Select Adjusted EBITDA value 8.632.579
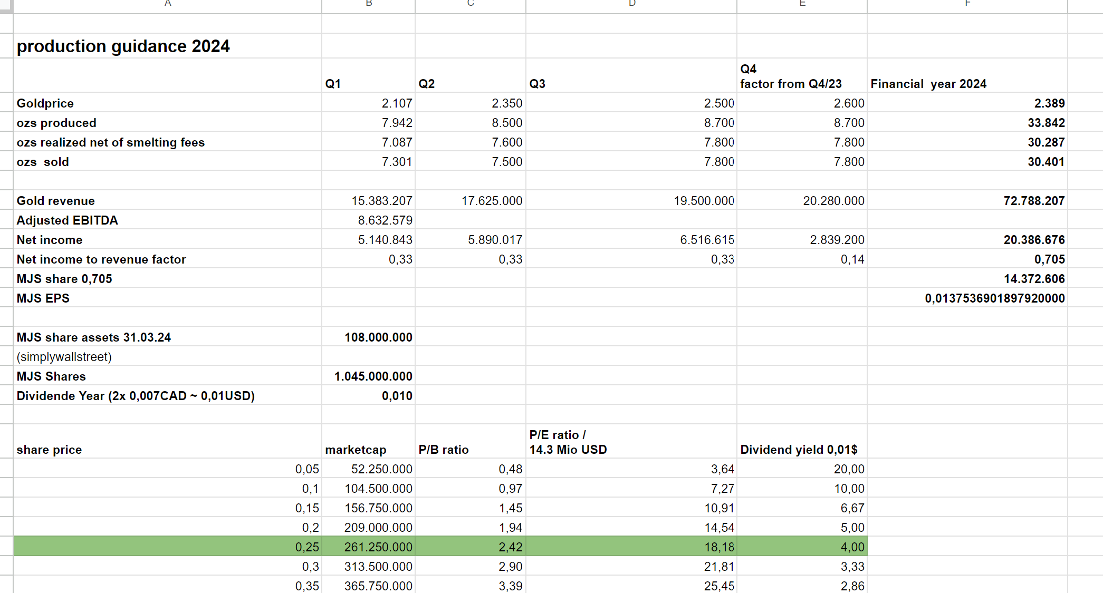Image resolution: width=1103 pixels, height=593 pixels. [x=385, y=220]
